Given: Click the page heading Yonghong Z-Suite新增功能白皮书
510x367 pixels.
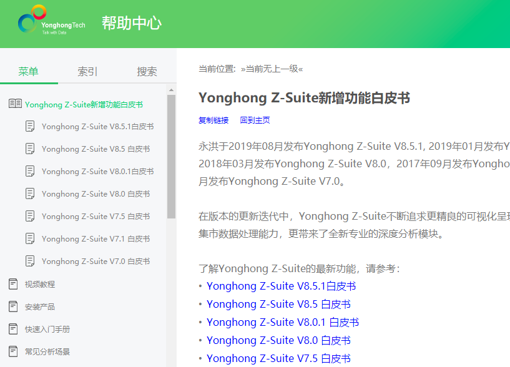Looking at the screenshot, I should pos(304,98).
